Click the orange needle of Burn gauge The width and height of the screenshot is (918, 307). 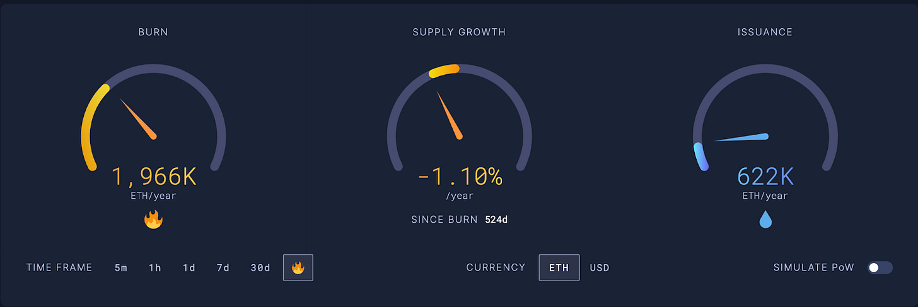[137, 118]
